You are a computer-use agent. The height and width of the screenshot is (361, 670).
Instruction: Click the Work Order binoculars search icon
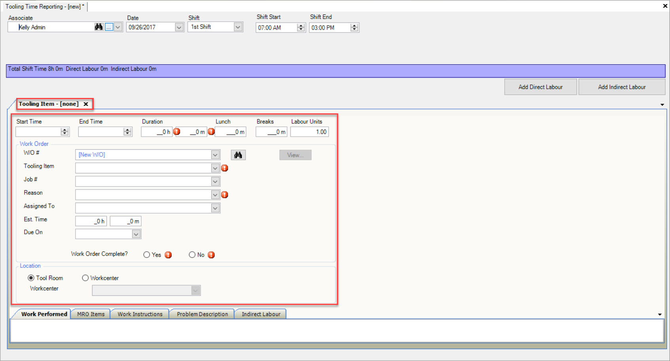(x=238, y=155)
